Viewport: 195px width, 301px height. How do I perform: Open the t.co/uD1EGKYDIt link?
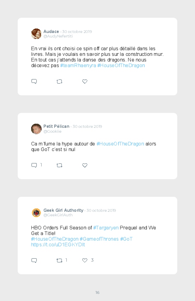pyautogui.click(x=58, y=244)
